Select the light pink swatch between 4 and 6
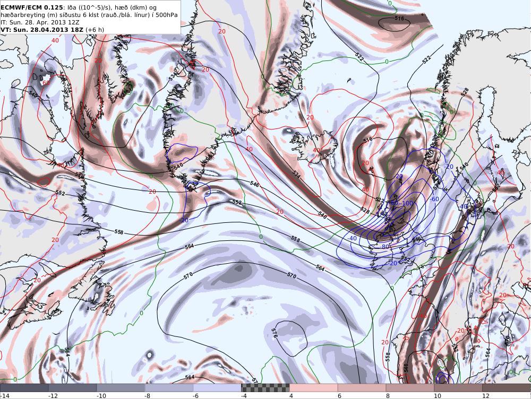Image resolution: width=531 pixels, height=399 pixels. [x=314, y=388]
